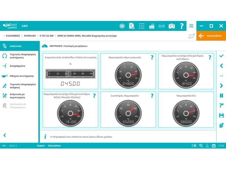Click EVINRUDE in the breadcrumb path

[30, 36]
